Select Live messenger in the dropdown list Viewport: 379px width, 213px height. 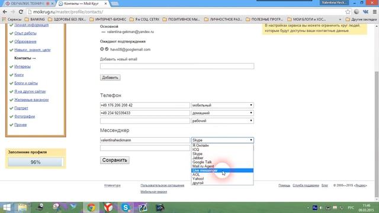tap(223, 170)
